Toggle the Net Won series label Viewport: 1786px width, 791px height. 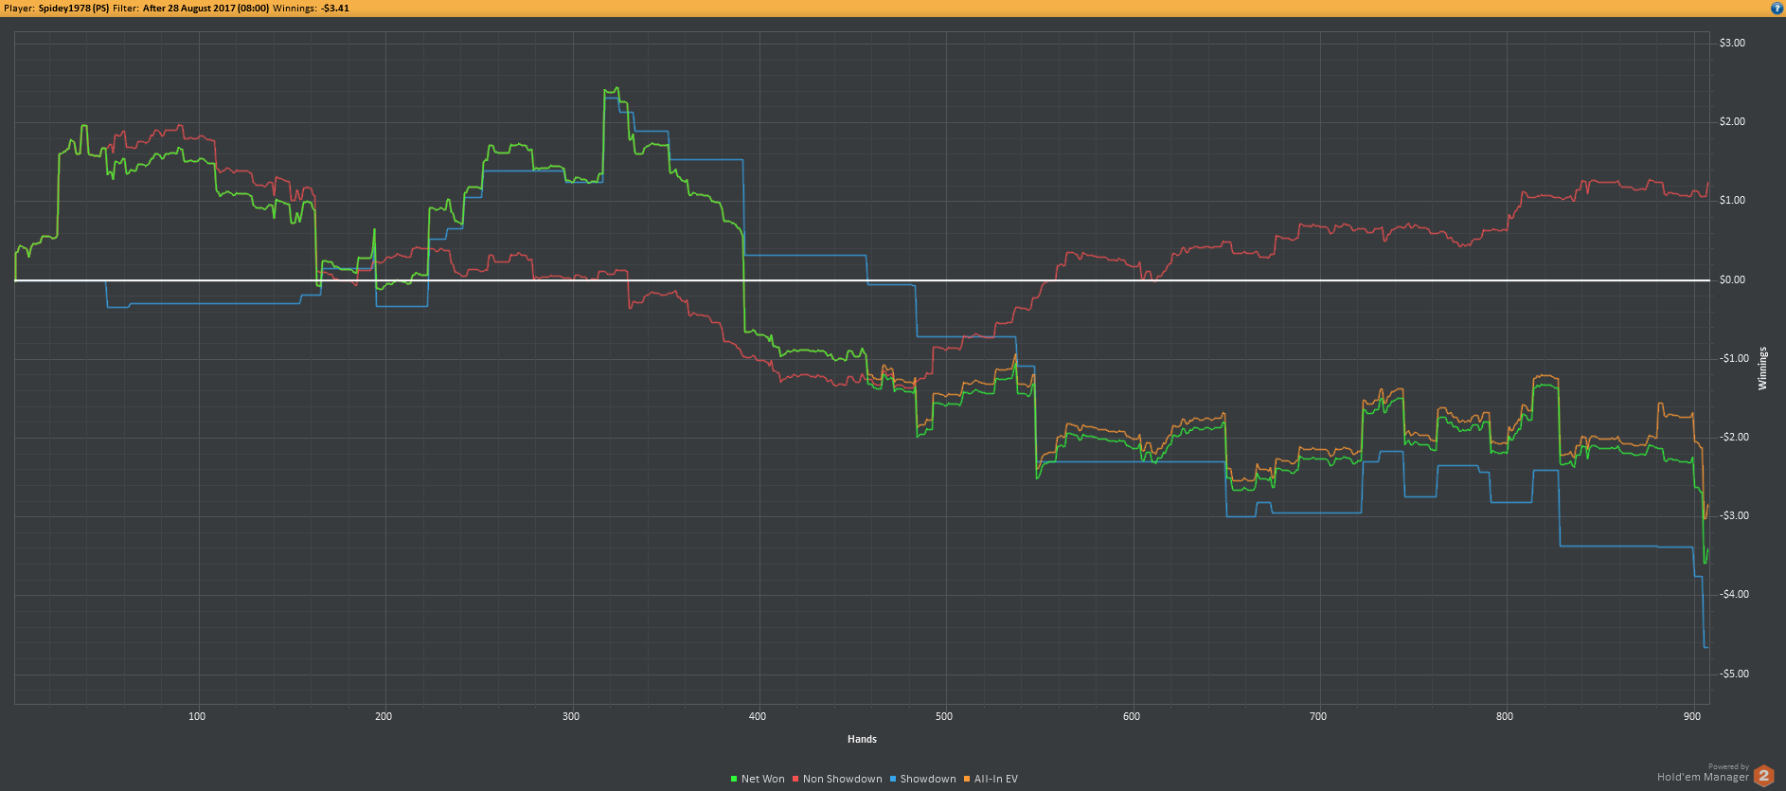[763, 779]
